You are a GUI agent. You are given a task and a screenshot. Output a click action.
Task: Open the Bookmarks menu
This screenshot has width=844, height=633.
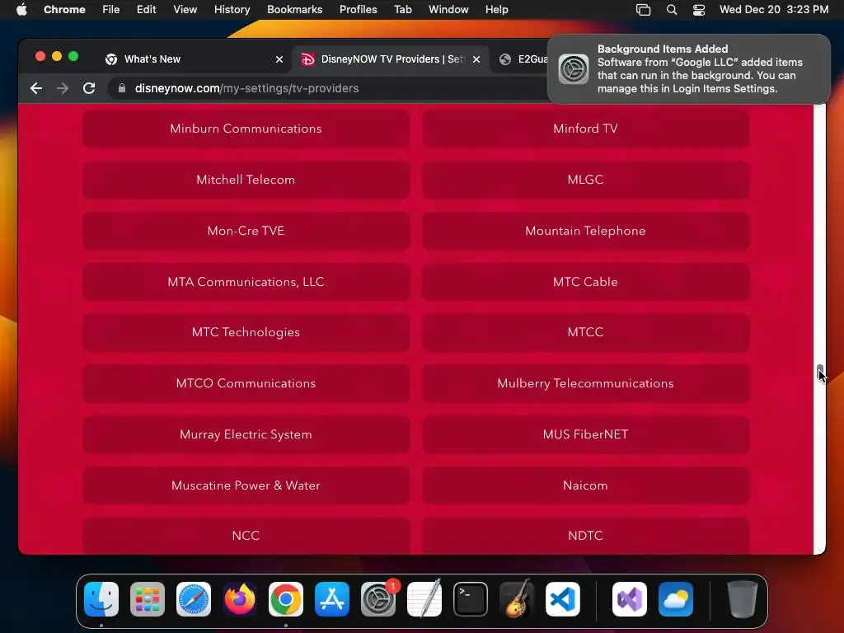[x=294, y=10]
